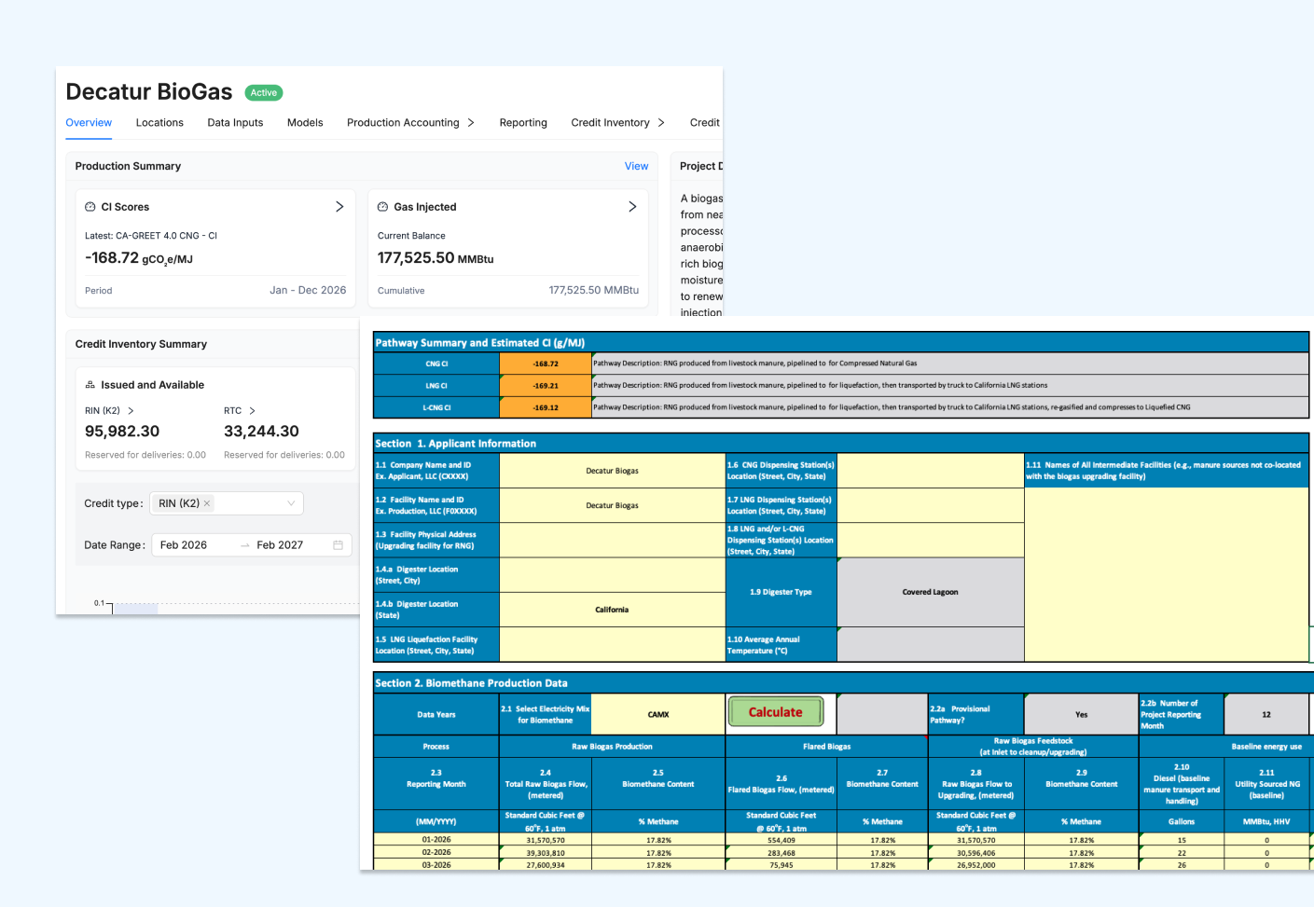Open the Credit type dropdown arrow
Image resolution: width=1314 pixels, height=907 pixels.
pyautogui.click(x=291, y=503)
